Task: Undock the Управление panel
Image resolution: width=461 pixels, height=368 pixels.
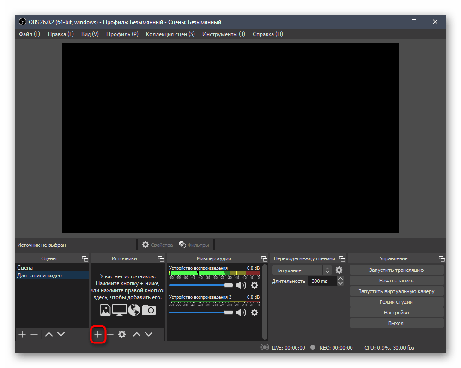Action: (x=442, y=258)
